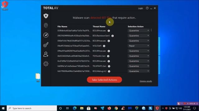Screen dimensions: 199x111
Task: Click the W32/Delfi threat name
Action: (x=97, y=46)
